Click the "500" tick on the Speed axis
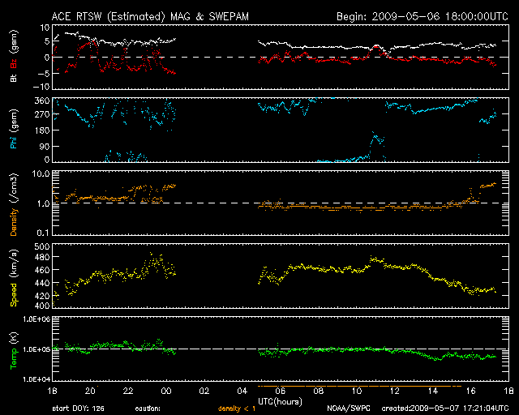The width and height of the screenshot is (519, 415). [42, 246]
